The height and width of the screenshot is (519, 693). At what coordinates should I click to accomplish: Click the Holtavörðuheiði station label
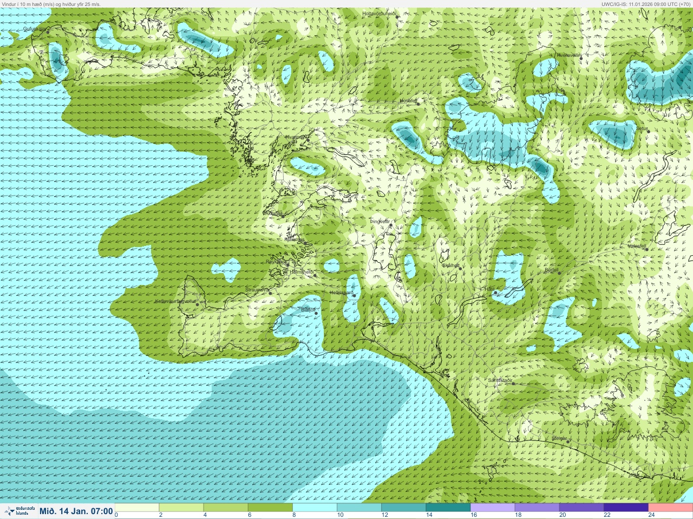380,13
